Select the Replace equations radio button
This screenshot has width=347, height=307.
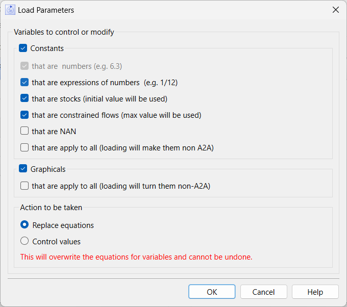tap(24, 225)
